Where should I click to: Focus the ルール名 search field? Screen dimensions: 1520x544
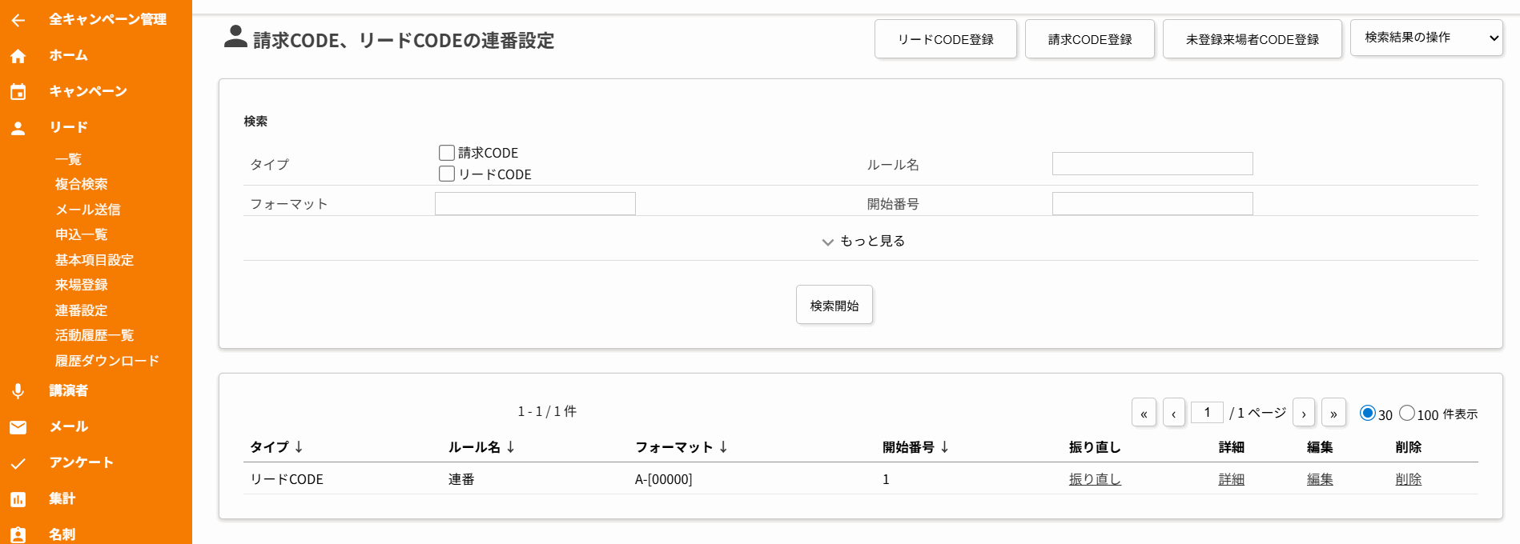(1152, 164)
